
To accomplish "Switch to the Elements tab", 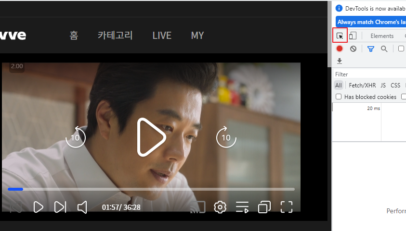I will 382,36.
